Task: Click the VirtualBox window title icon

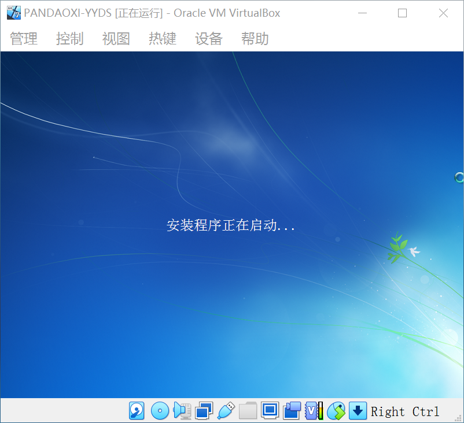Action: [x=14, y=13]
